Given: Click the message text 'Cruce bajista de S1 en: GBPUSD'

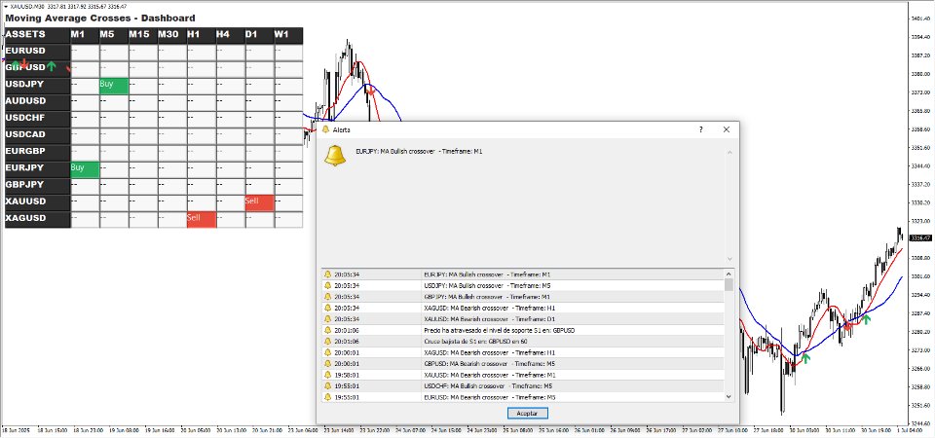Looking at the screenshot, I should click(x=467, y=342).
